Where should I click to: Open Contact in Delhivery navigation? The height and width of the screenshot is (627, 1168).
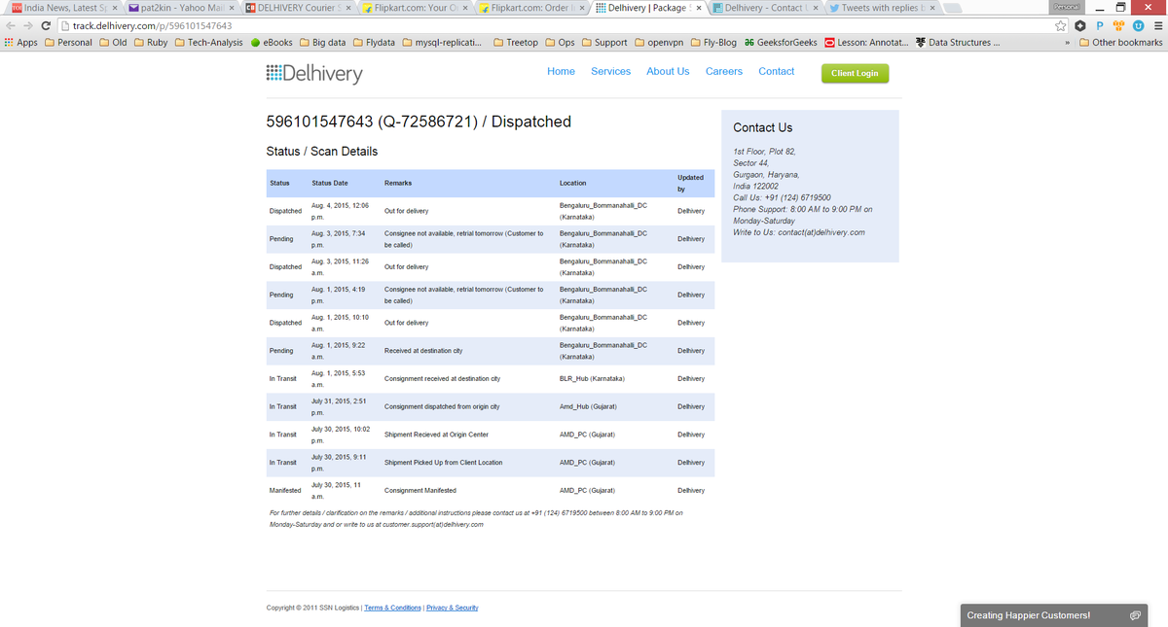click(776, 71)
